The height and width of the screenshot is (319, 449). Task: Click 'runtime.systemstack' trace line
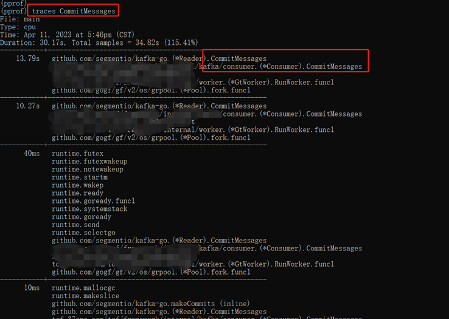coord(89,209)
